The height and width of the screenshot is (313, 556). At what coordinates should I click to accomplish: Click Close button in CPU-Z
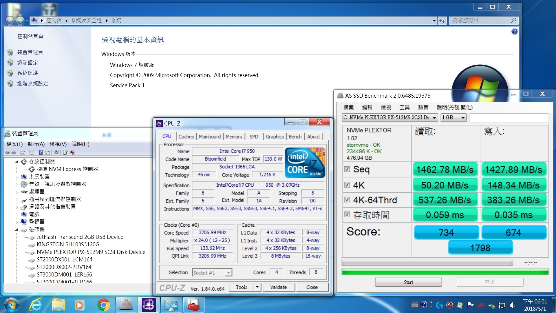point(312,287)
